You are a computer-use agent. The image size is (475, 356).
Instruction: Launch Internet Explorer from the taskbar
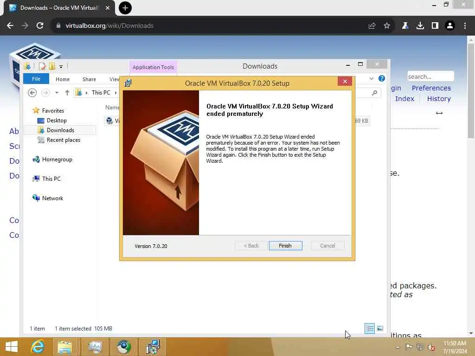38,347
